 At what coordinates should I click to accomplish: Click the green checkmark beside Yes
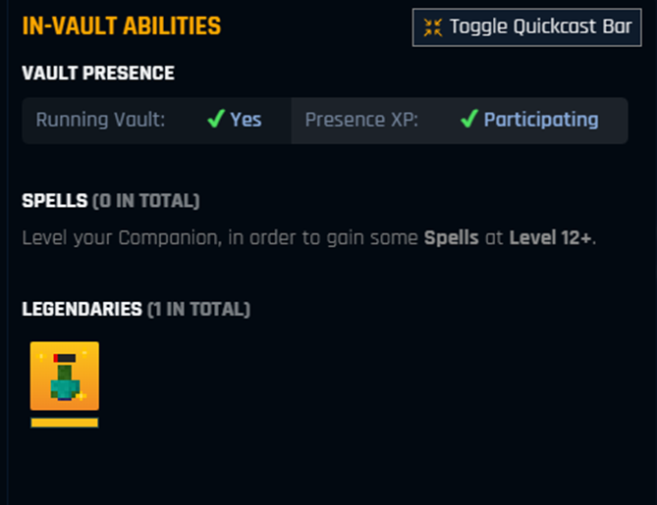point(216,120)
